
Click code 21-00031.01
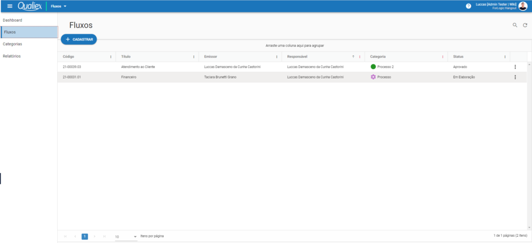tap(72, 77)
